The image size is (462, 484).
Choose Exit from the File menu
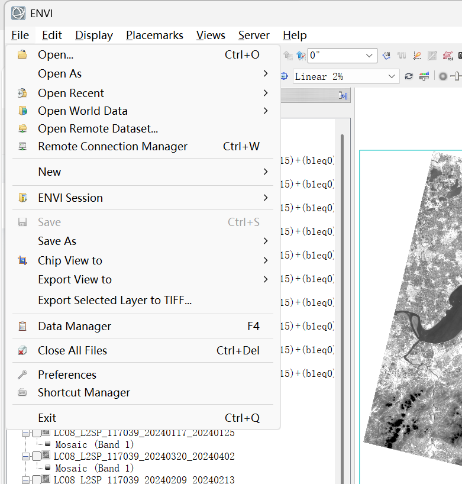143,418
